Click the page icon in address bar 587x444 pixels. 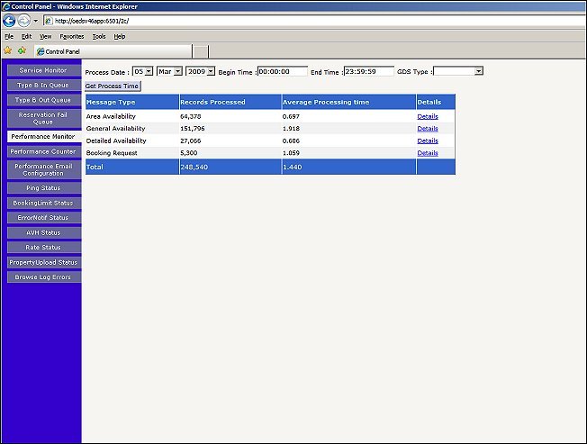49,21
